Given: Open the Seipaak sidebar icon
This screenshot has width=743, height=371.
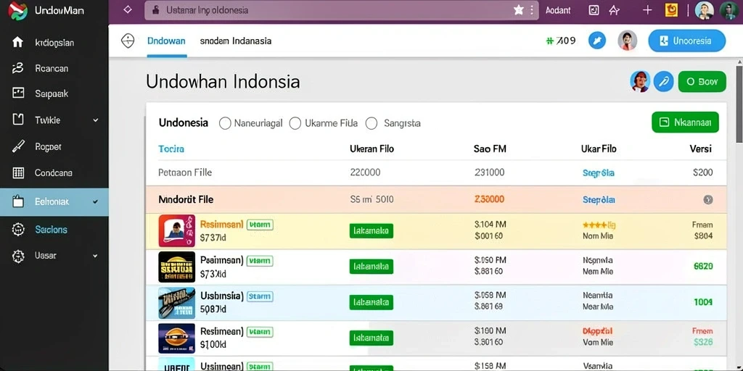Looking at the screenshot, I should click(17, 93).
